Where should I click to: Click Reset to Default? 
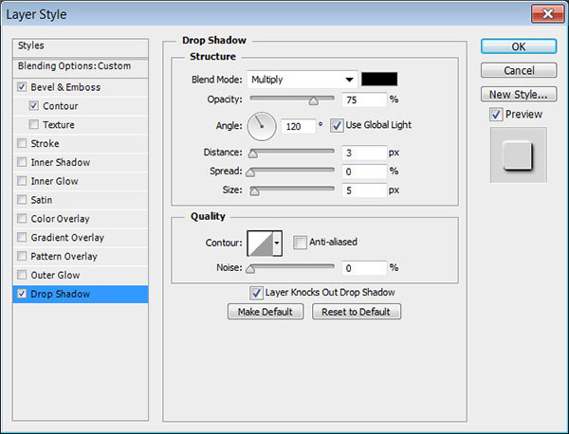pyautogui.click(x=357, y=312)
